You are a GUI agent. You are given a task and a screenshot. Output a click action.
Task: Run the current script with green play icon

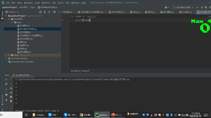tap(198, 7)
